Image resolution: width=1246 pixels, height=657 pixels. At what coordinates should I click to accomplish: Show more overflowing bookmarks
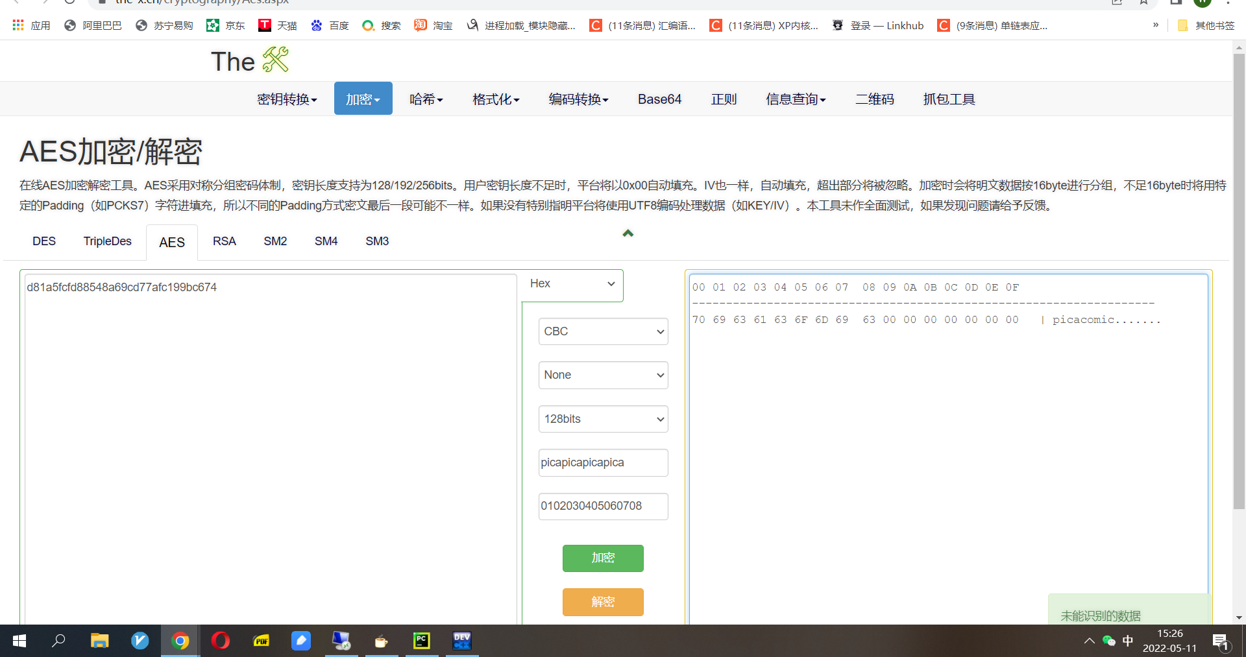click(1156, 25)
